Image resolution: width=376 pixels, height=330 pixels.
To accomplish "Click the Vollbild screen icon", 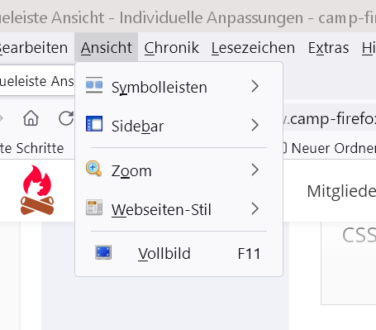I will (103, 252).
